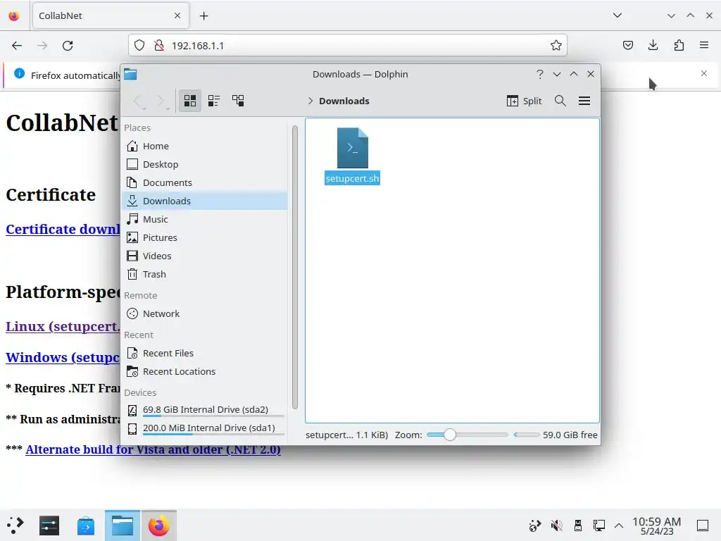The image size is (721, 541).
Task: Open Firefox Pocket save icon
Action: point(627,46)
